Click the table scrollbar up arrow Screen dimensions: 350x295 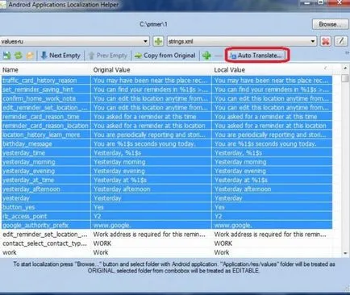(345, 69)
